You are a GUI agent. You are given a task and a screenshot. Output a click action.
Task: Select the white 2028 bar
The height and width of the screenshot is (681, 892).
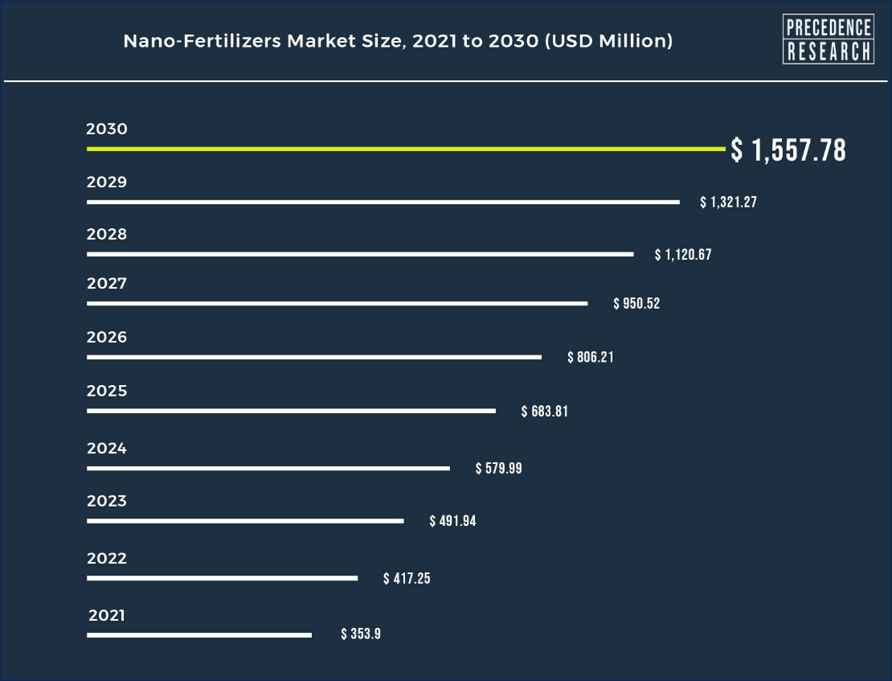[360, 254]
